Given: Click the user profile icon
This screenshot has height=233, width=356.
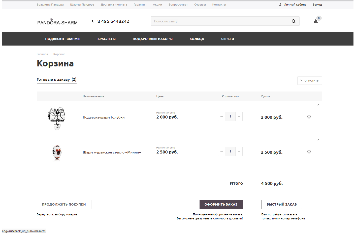Looking at the screenshot, I should [x=280, y=5].
